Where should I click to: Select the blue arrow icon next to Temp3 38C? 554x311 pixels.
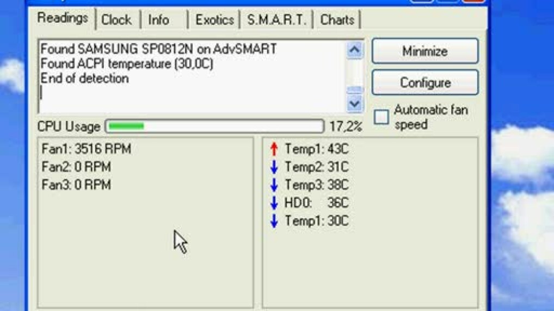click(274, 185)
